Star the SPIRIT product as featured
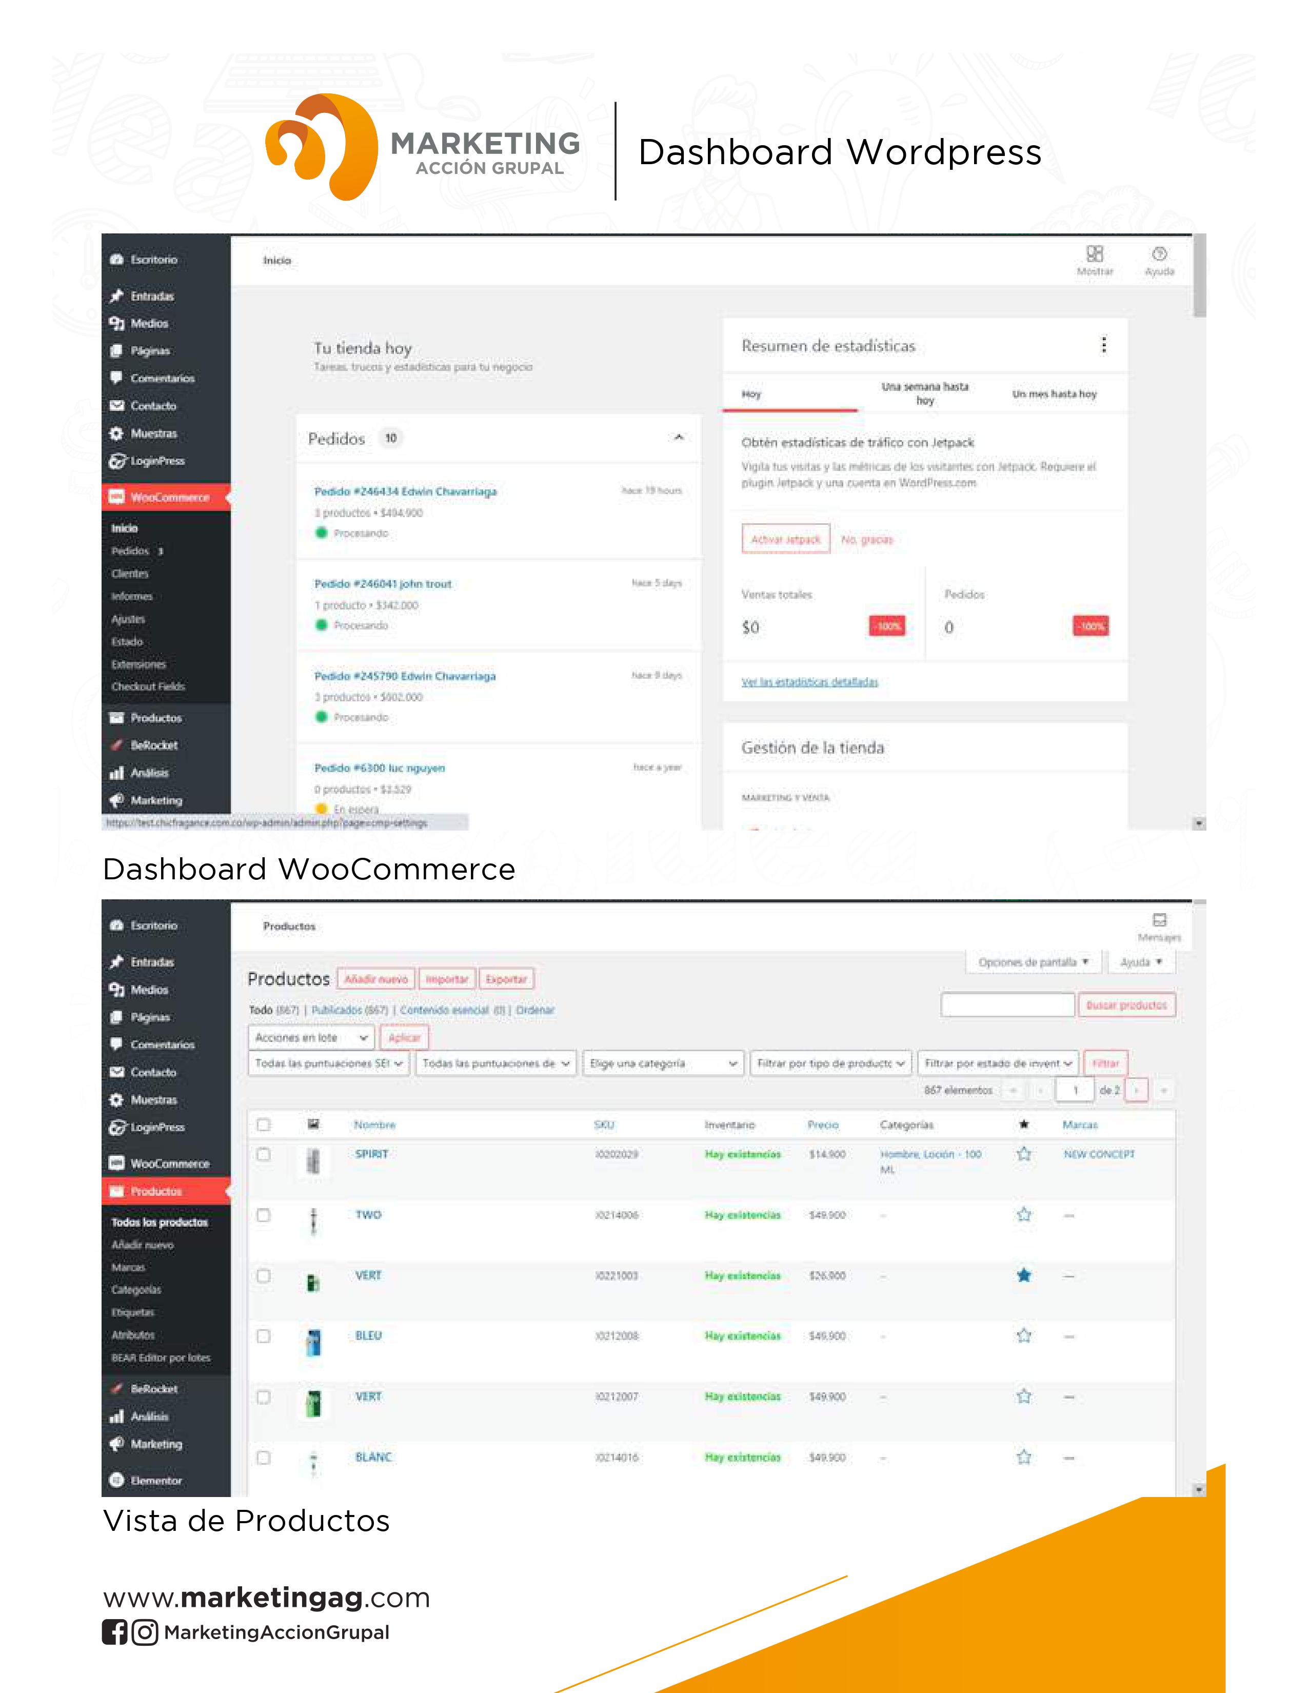1308x1693 pixels. coord(1024,1154)
